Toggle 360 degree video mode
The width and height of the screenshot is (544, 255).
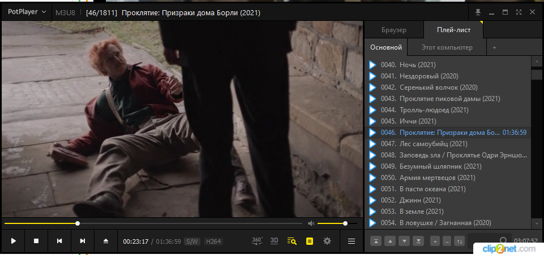point(257,241)
